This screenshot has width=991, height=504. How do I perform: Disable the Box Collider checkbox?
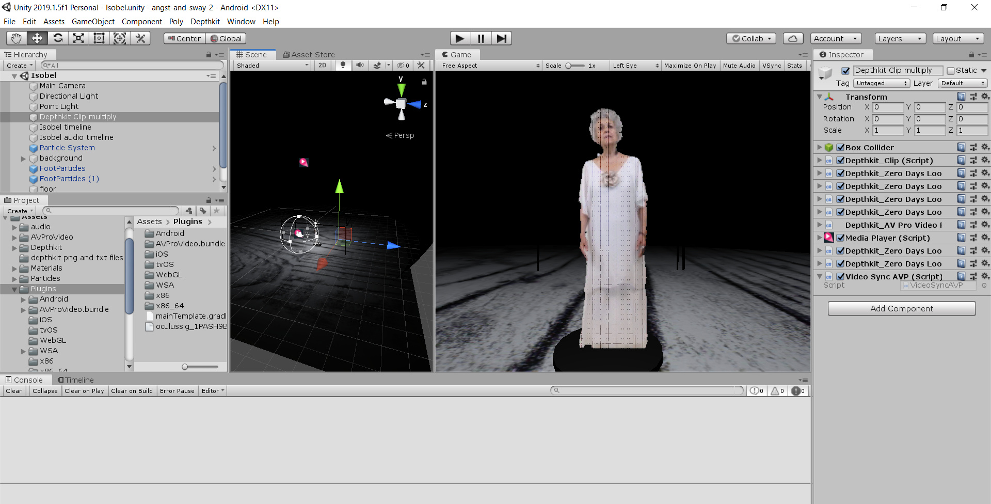click(x=840, y=148)
